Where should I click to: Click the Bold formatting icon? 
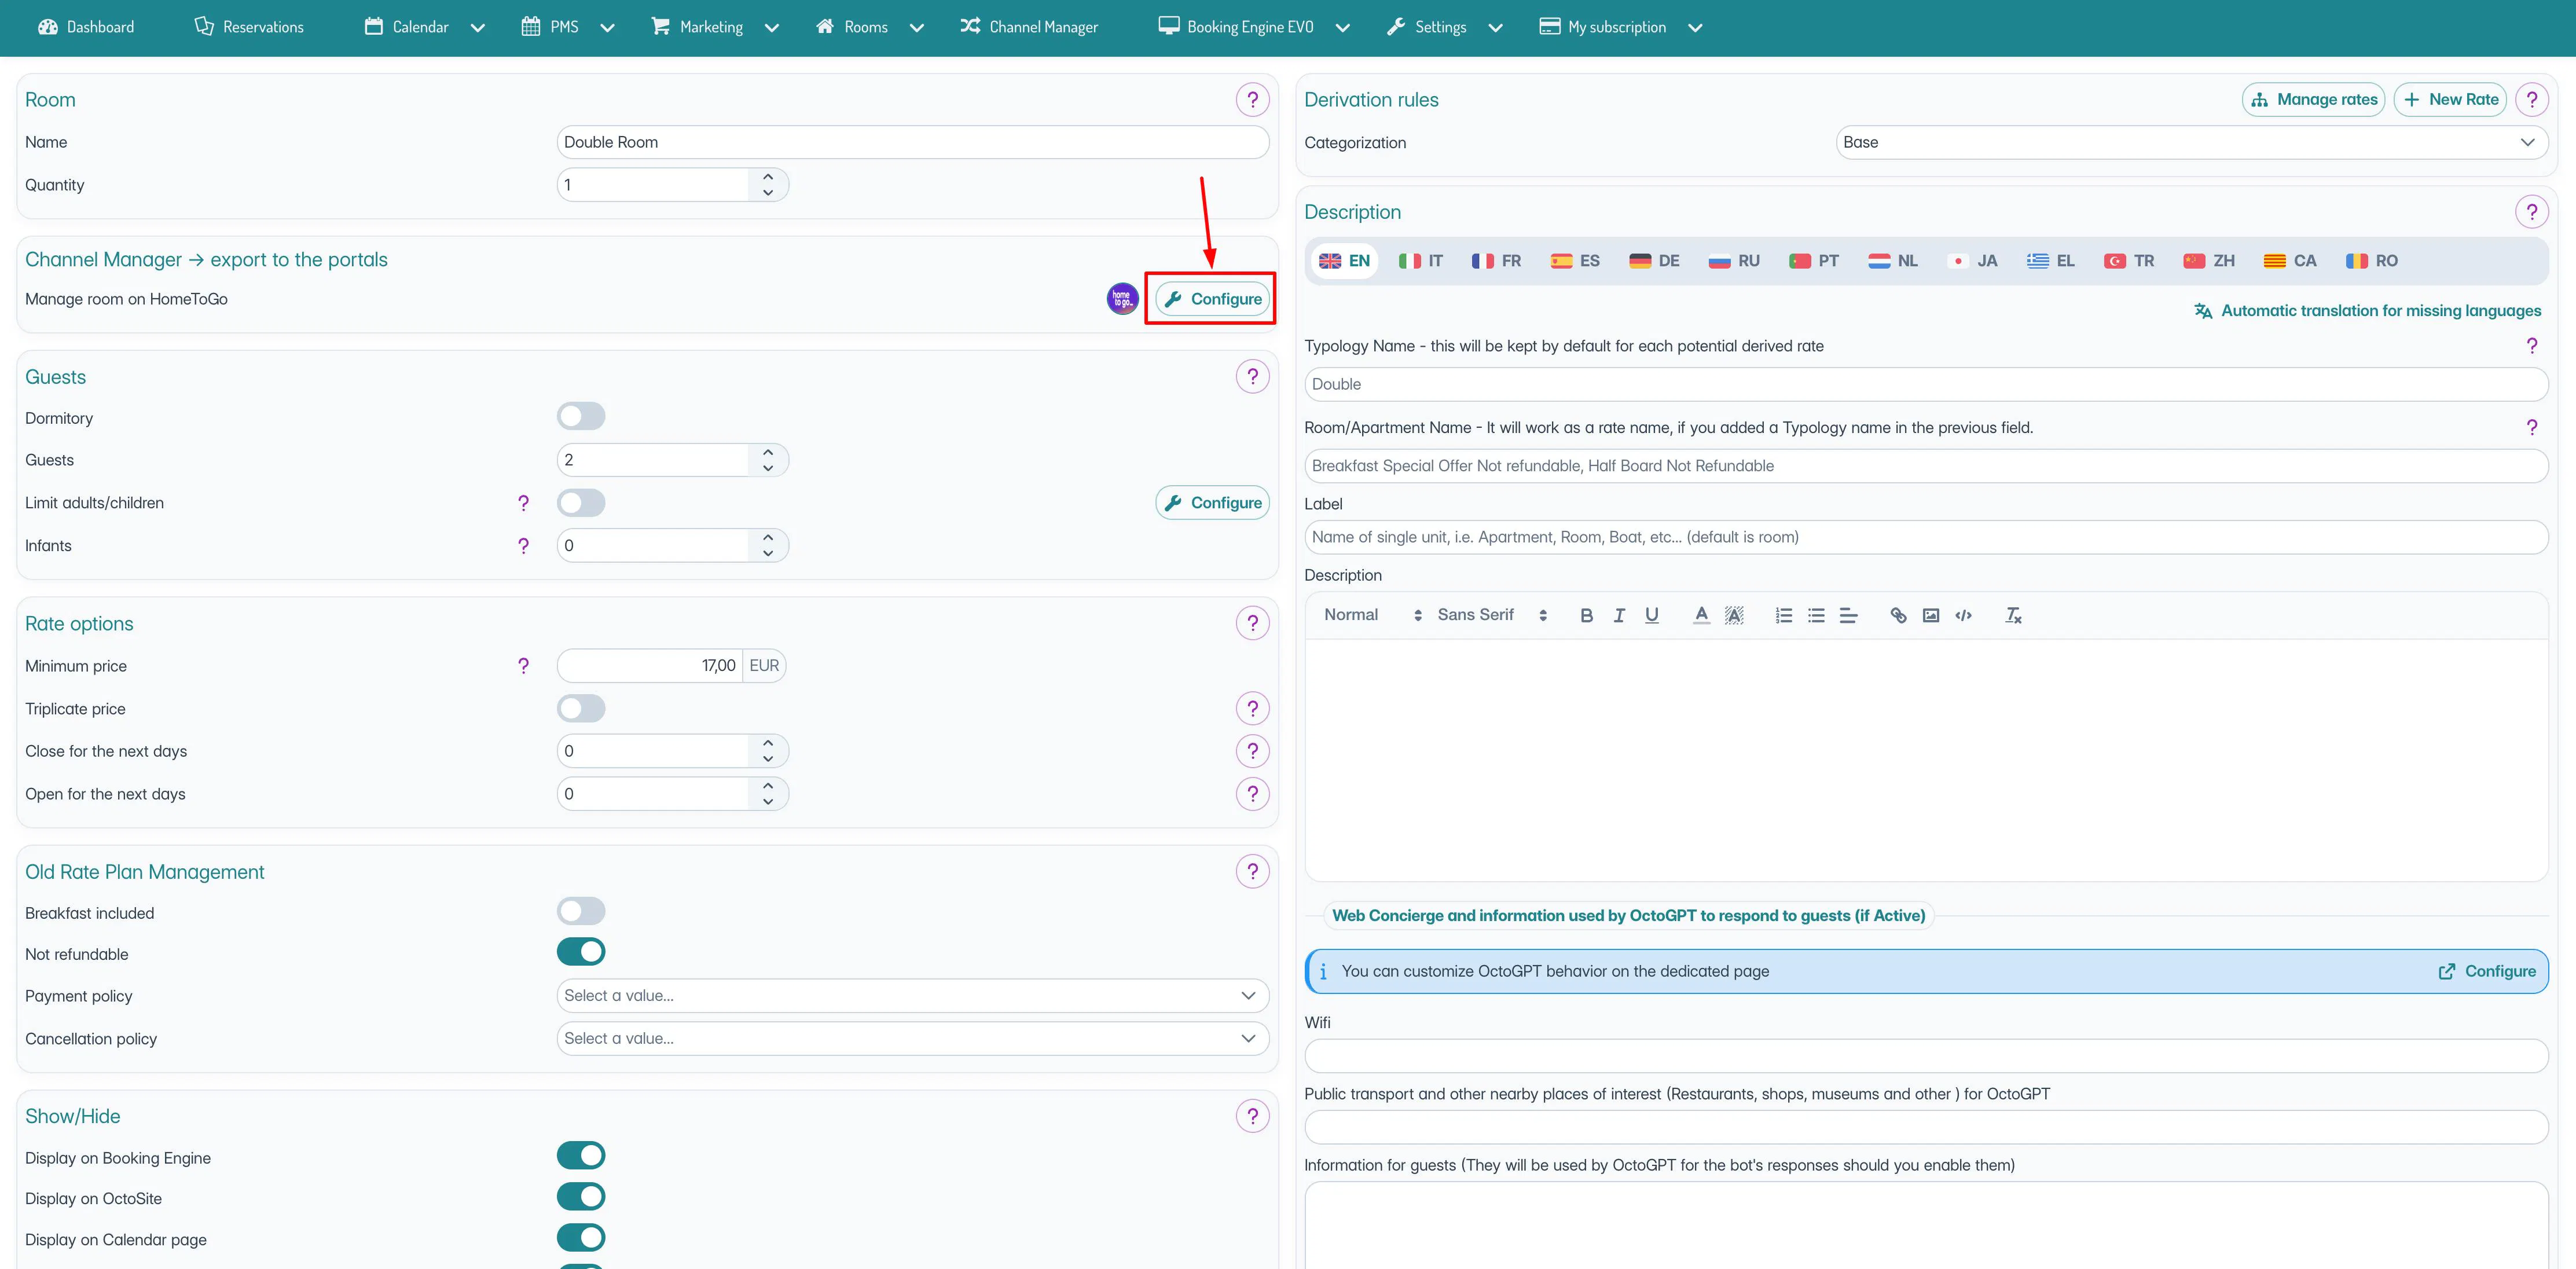coord(1586,615)
